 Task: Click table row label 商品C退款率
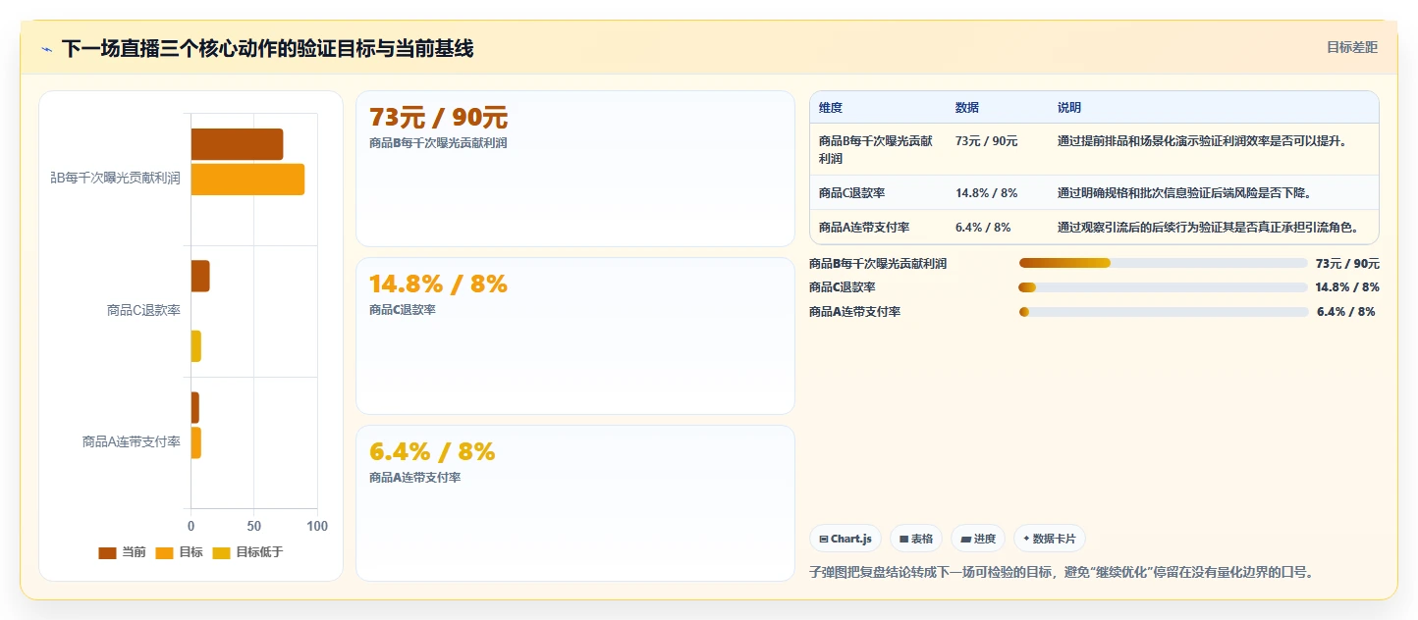tap(852, 193)
